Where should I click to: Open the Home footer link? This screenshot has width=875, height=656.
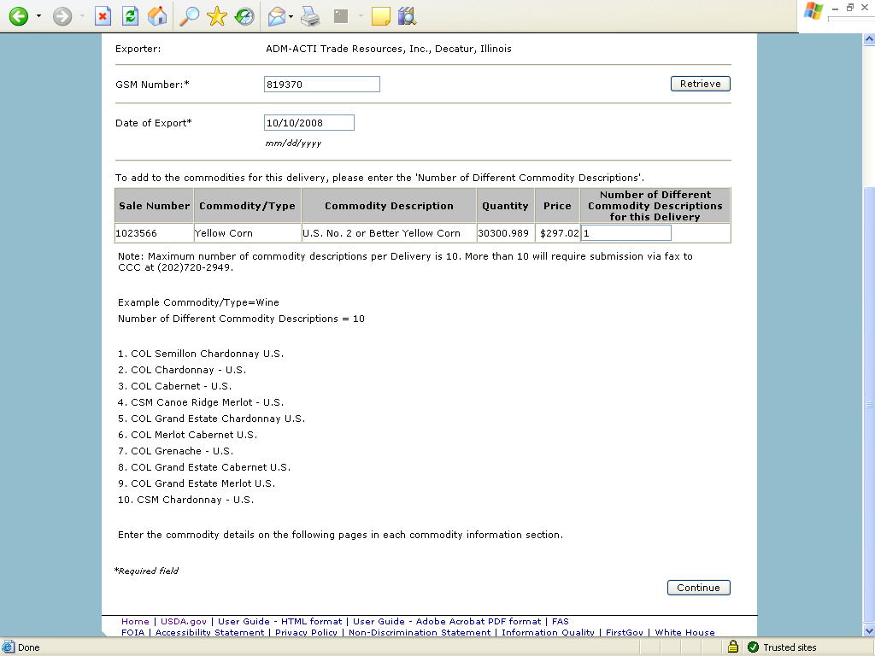point(135,622)
